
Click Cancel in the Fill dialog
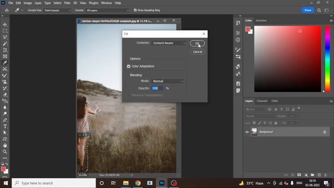[197, 52]
